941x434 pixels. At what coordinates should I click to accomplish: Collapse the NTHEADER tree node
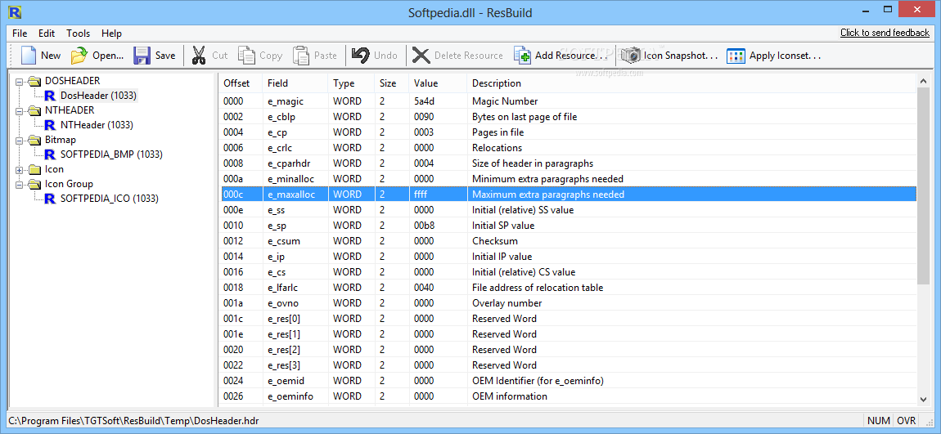[x=19, y=110]
